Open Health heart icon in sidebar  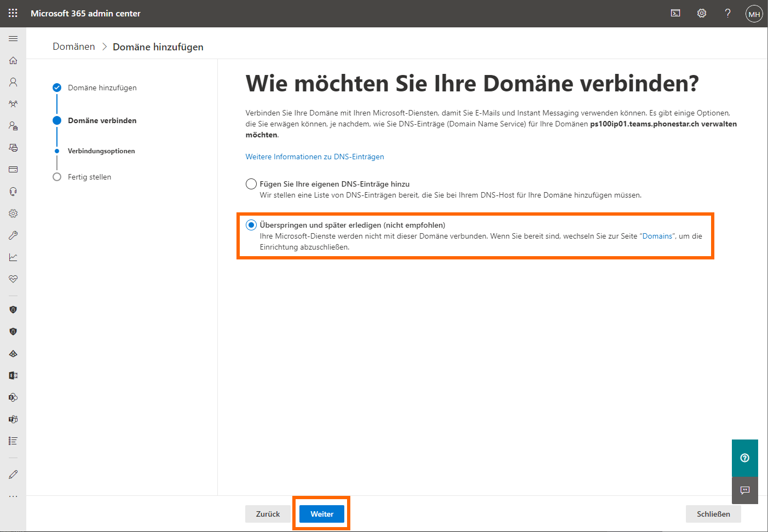pos(13,279)
